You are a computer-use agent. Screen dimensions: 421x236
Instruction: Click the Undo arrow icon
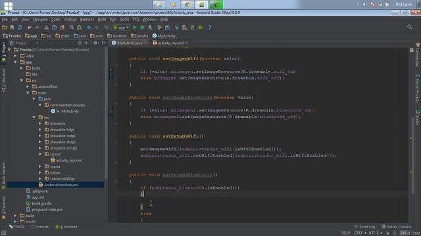point(29,28)
